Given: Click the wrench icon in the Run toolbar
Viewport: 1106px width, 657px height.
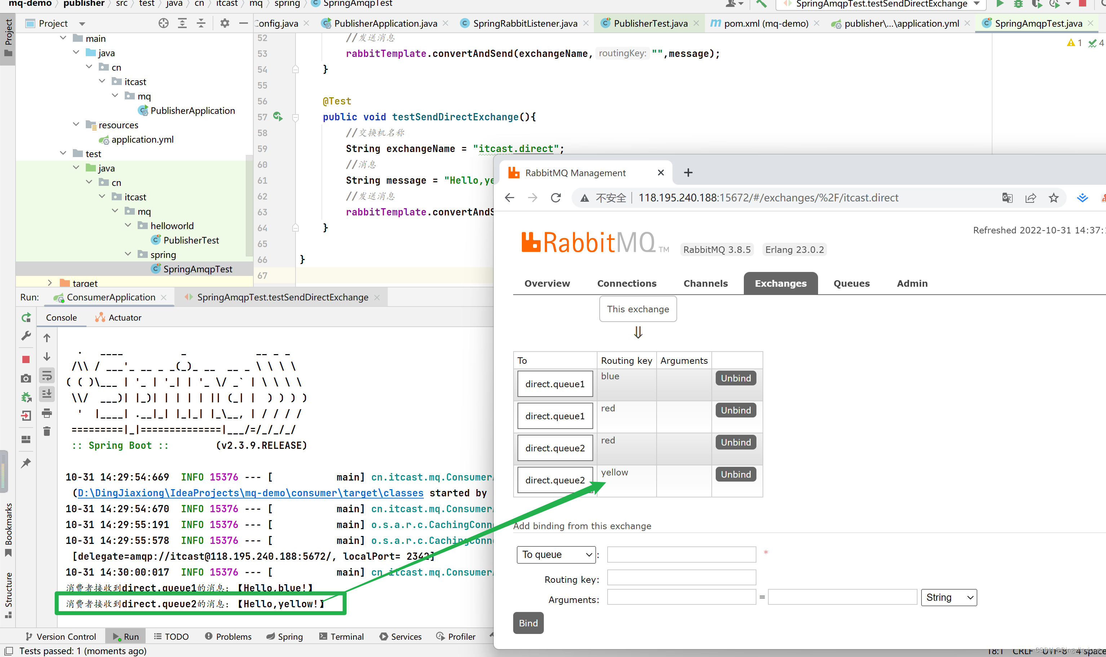Looking at the screenshot, I should pos(26,336).
